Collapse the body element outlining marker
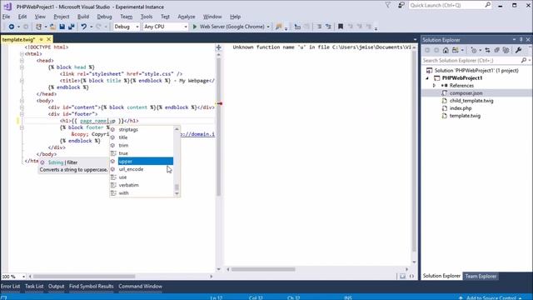 (x=22, y=101)
